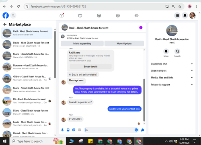201x145 pixels.
Task: Open the Windows Start menu
Action: coord(5,141)
